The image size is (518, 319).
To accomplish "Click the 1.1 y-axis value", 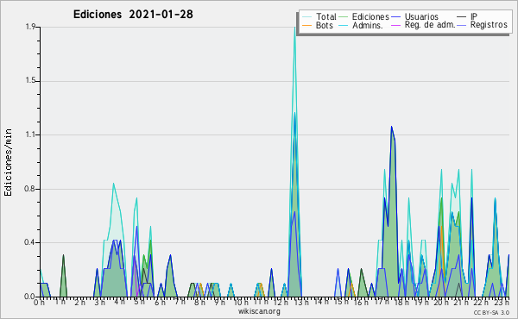I will (x=30, y=134).
